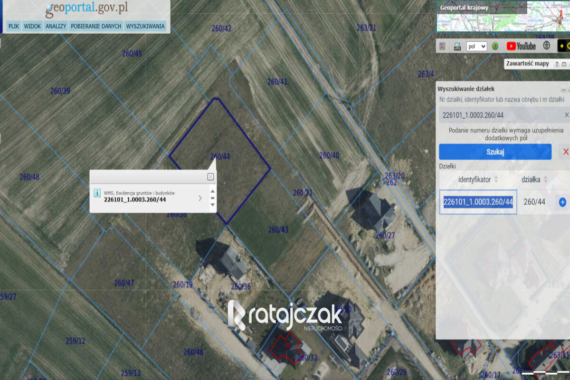Open the pol language dropdown
The width and height of the screenshot is (570, 380).
point(477,46)
